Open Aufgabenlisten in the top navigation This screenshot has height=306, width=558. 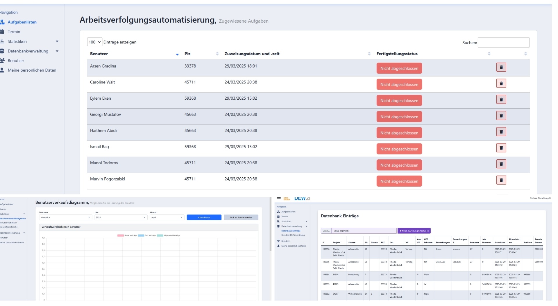(x=22, y=22)
